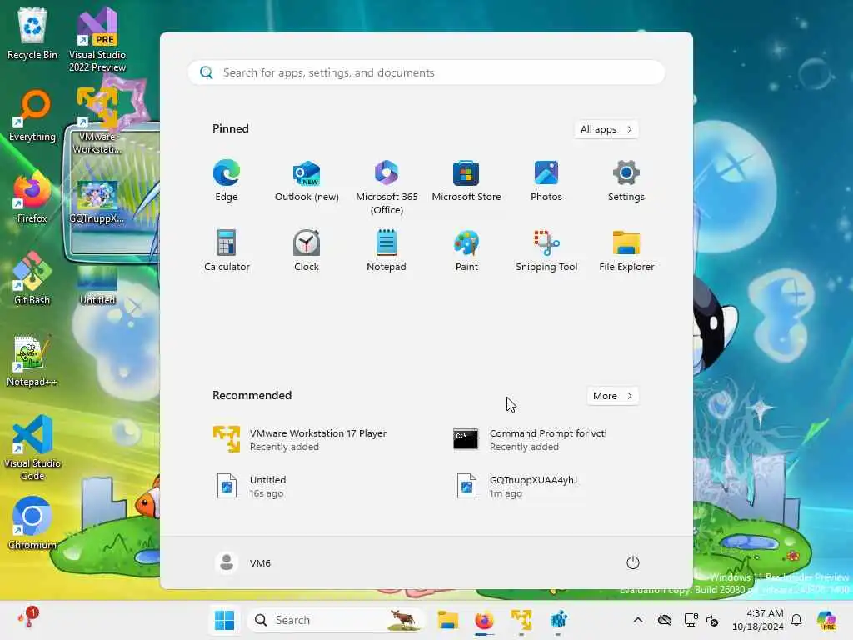Select GQTnuppX image file on desktop
Screen dimensions: 853x640
tap(97, 202)
